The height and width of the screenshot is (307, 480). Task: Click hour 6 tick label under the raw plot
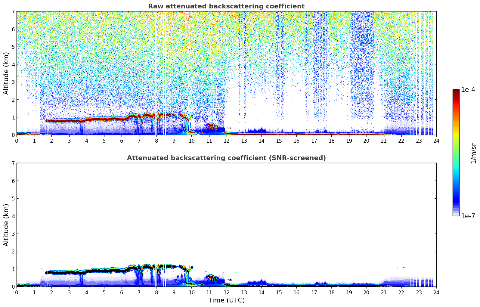pos(122,141)
